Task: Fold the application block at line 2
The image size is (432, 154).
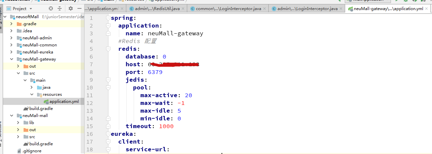Action: (x=108, y=26)
